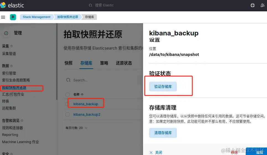Open the default space avatar 默
Screen dimensions: 267x155
13,17
